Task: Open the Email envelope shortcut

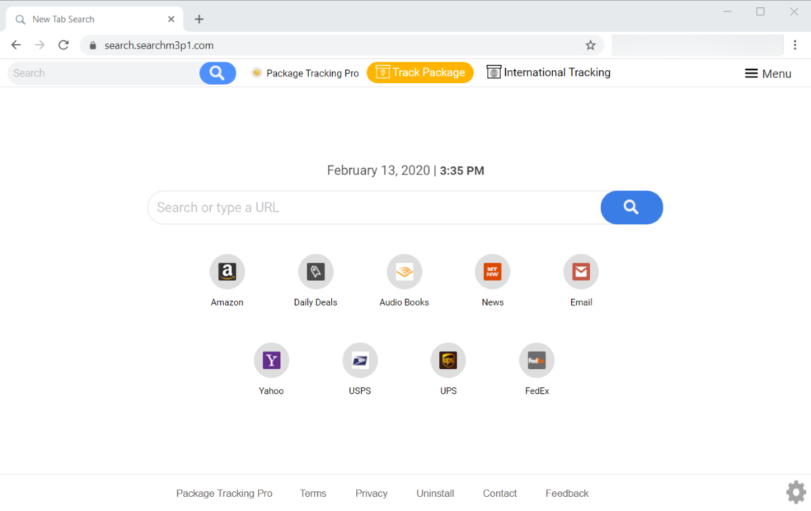Action: pos(581,272)
